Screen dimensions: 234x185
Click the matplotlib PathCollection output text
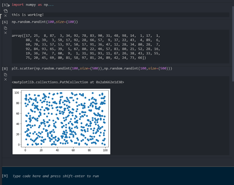(x=68, y=82)
